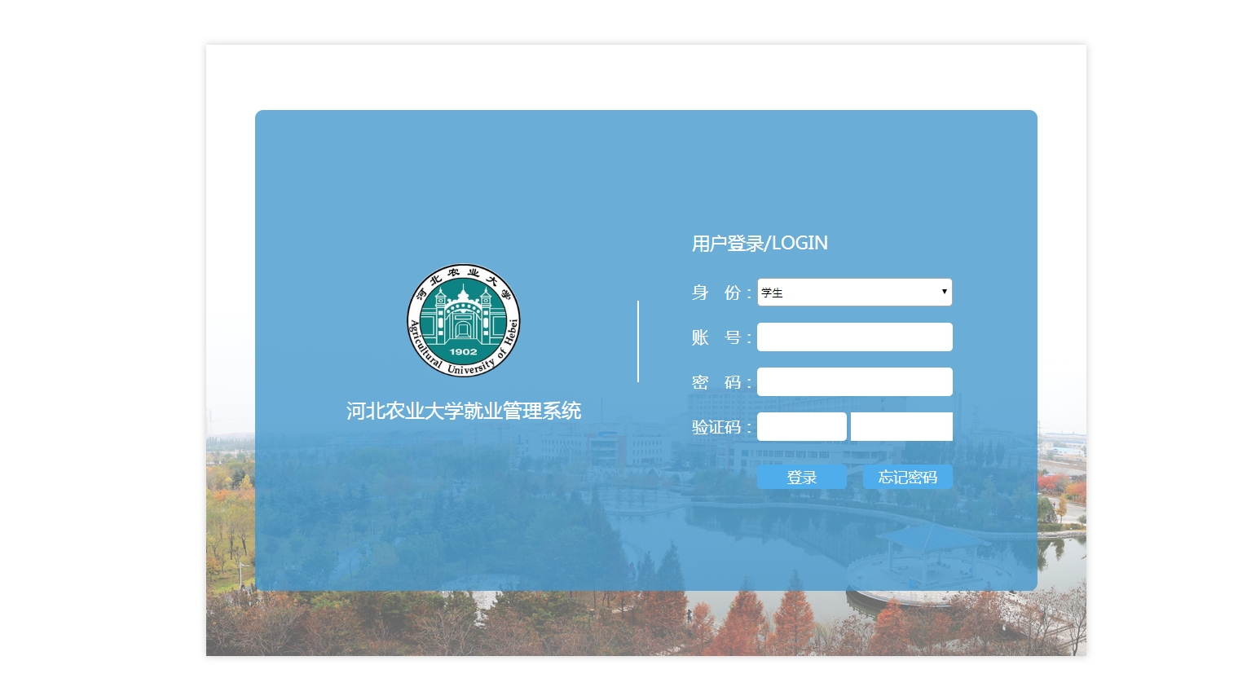Click the 用户登录/LOGIN heading
The image size is (1238, 687).
point(759,243)
